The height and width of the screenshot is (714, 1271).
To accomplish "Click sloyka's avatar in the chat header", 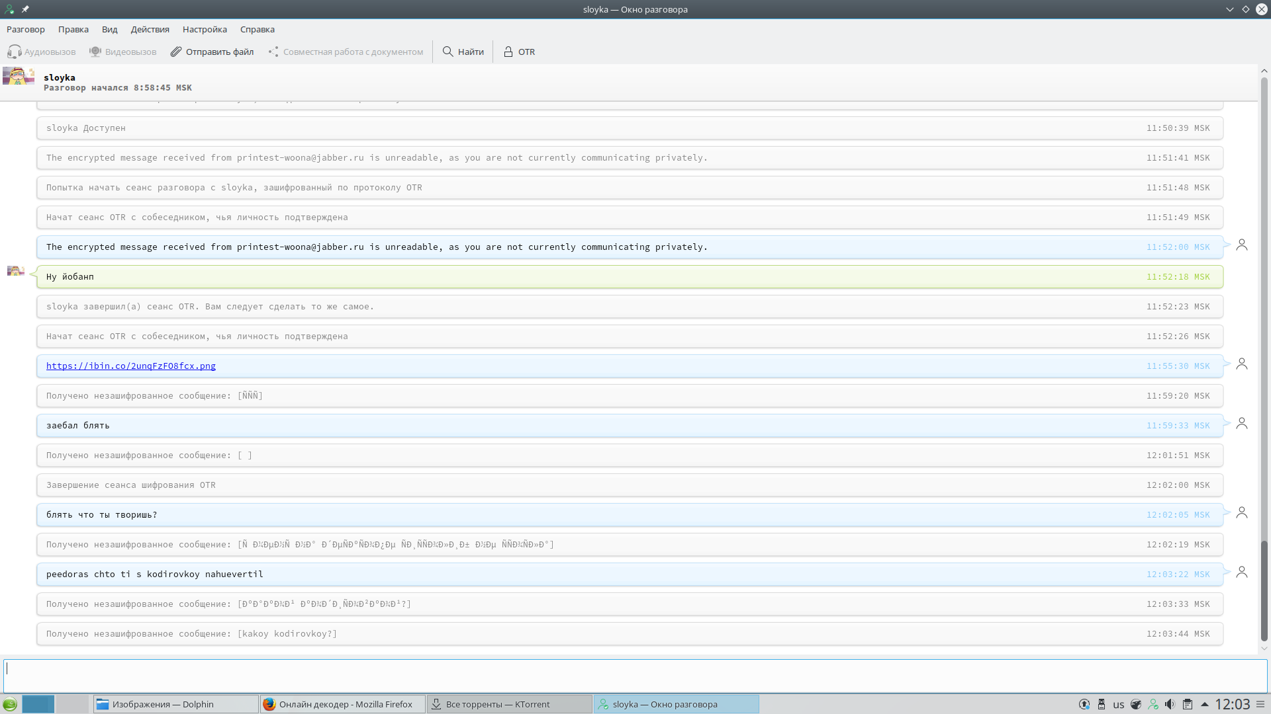I will click(19, 76).
